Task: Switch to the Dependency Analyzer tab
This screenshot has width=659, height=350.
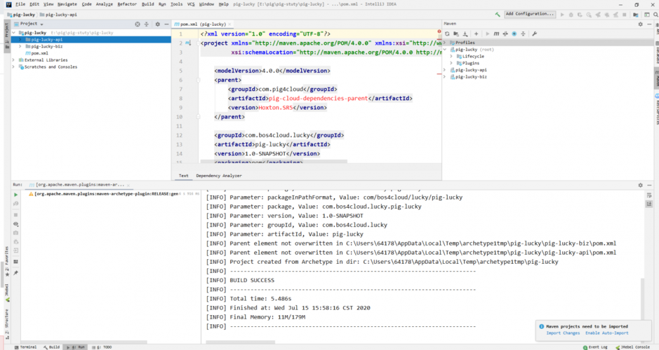Action: click(219, 176)
